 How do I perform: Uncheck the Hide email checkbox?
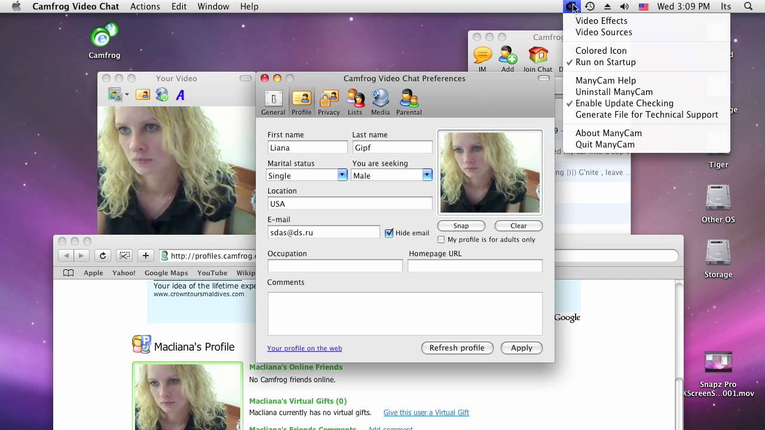(x=389, y=233)
